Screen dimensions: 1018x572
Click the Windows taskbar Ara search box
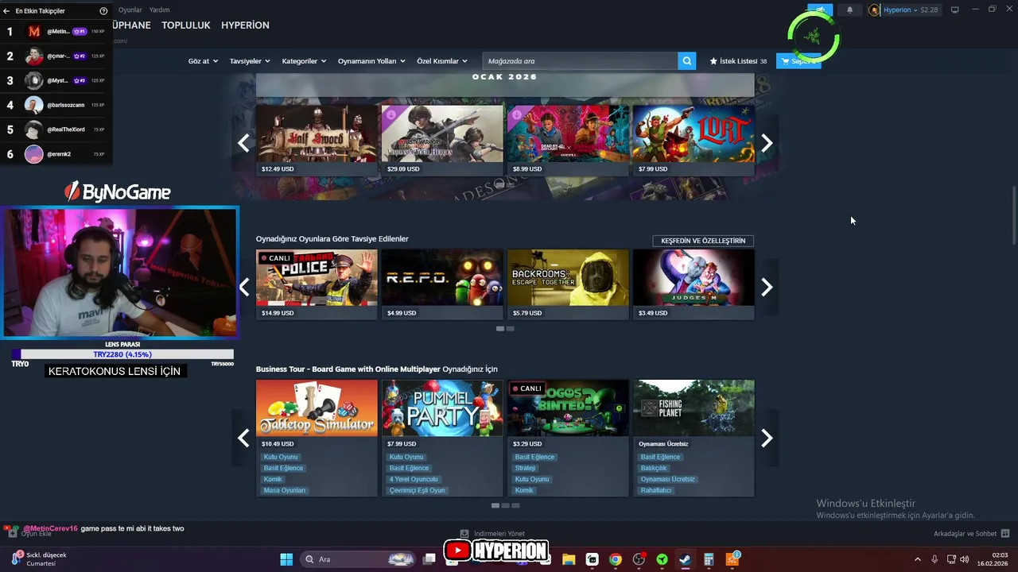[x=359, y=559]
